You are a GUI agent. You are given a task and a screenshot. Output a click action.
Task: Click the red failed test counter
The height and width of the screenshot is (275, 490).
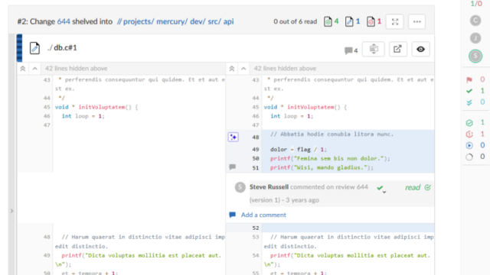[475, 134]
